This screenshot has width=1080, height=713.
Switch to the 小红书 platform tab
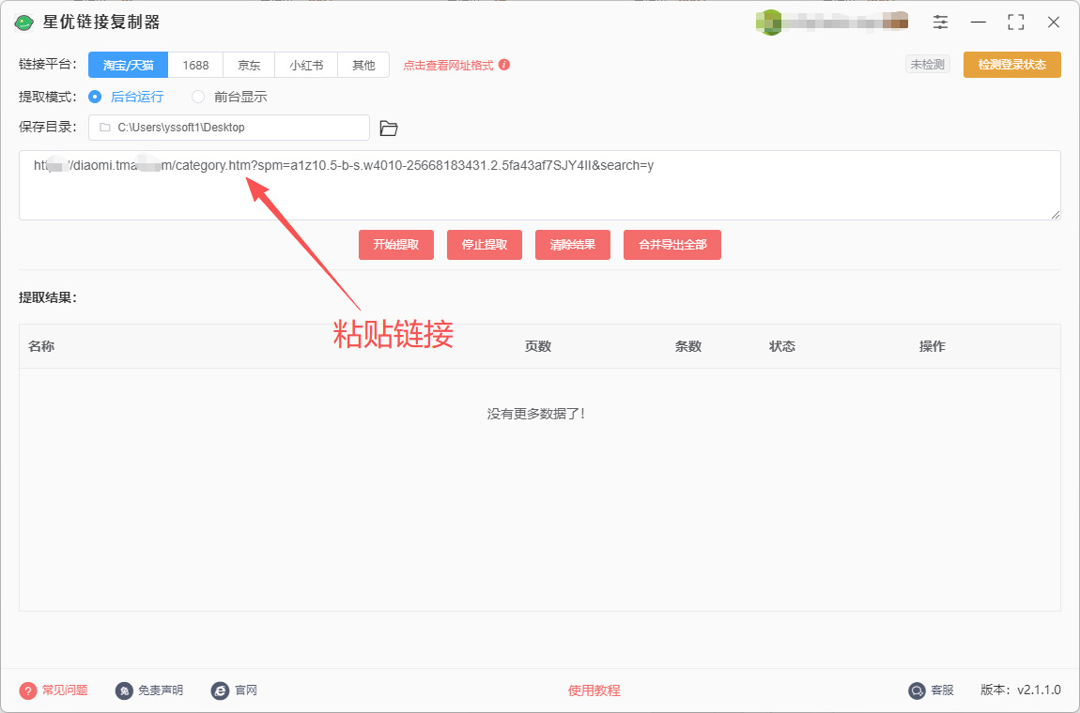306,66
